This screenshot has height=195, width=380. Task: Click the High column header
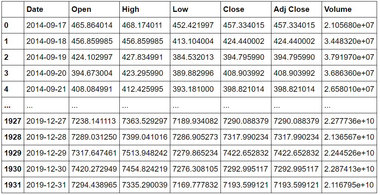pos(131,9)
